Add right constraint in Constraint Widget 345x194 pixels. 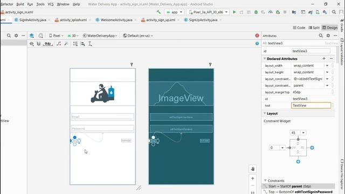(312, 148)
